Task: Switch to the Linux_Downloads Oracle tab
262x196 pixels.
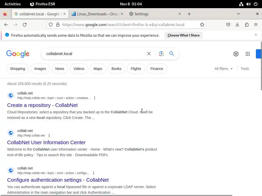Action: tap(97, 14)
